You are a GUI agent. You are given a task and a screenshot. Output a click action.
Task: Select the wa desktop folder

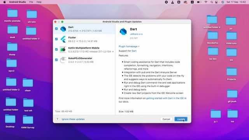(x=231, y=52)
